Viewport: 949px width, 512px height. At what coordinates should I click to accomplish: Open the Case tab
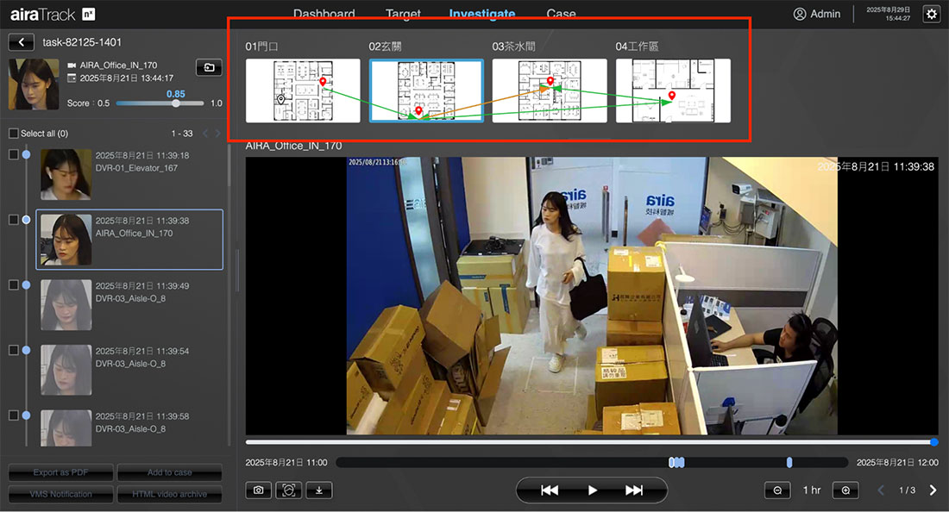(x=562, y=14)
